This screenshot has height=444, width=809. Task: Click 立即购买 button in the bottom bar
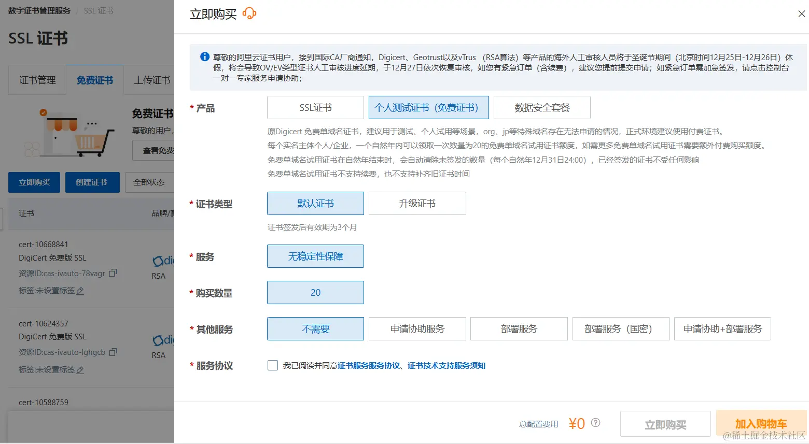665,424
